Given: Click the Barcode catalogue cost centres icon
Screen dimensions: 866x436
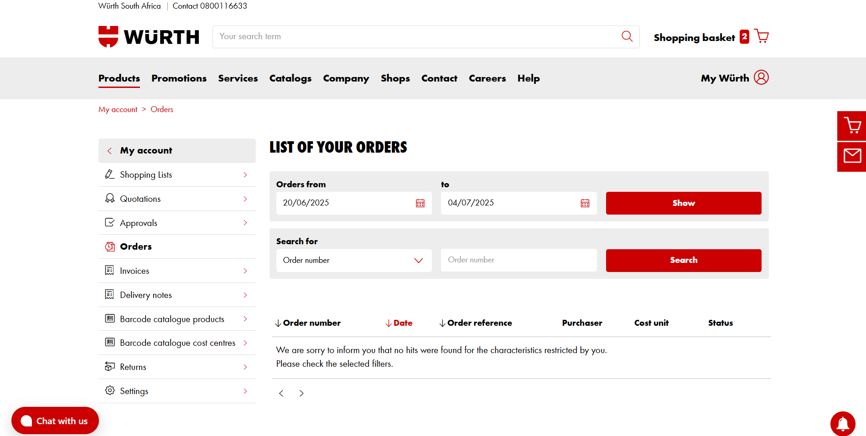Looking at the screenshot, I should click(x=109, y=342).
